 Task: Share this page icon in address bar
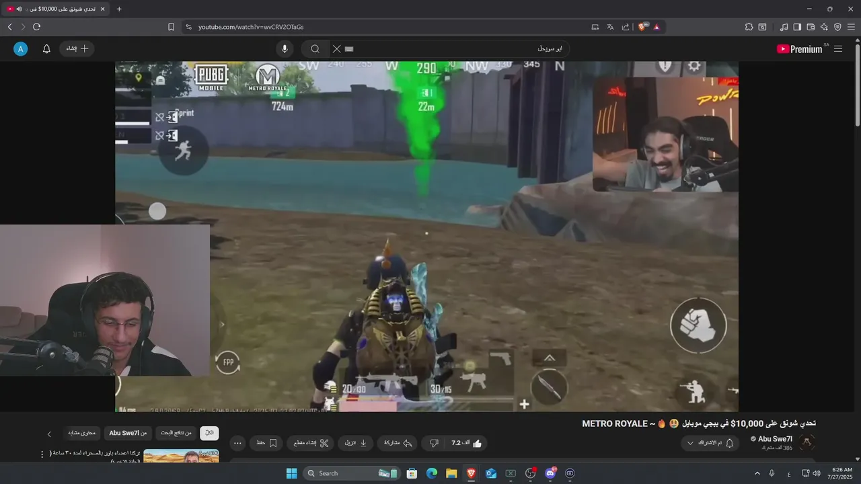tap(626, 27)
